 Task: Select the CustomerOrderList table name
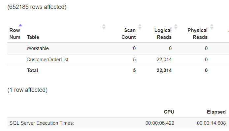(x=48, y=60)
